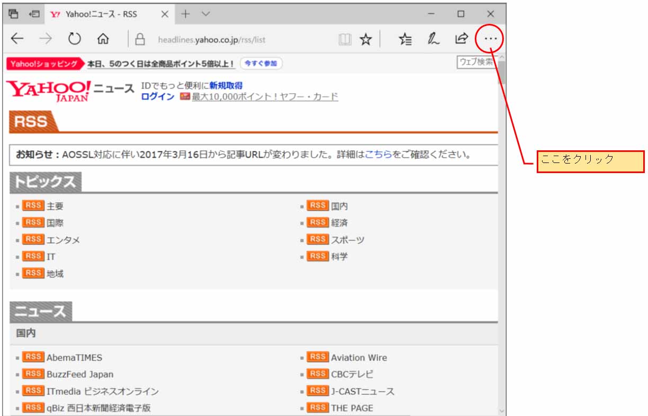Click the J-CASTニュース feed name
Screen dimensions: 648x416
363,392
